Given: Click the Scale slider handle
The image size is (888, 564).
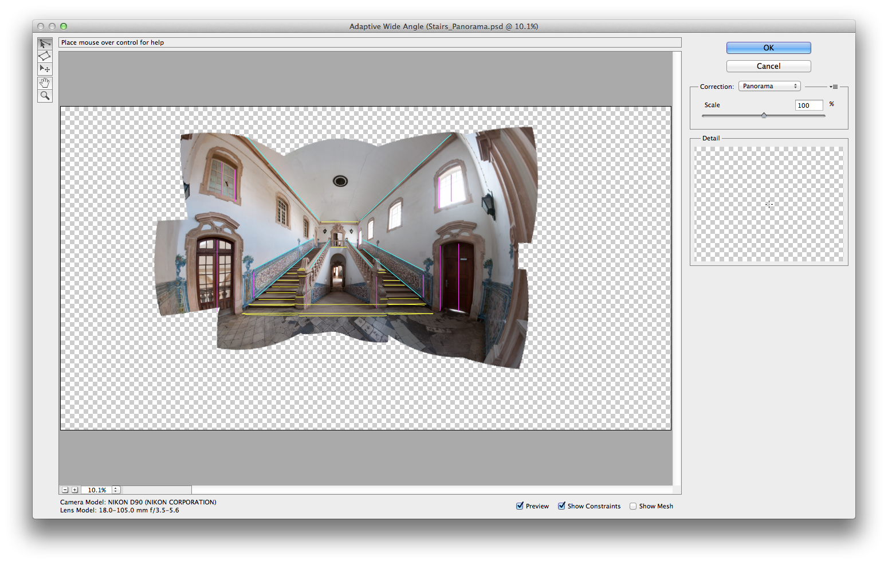Looking at the screenshot, I should pos(764,115).
